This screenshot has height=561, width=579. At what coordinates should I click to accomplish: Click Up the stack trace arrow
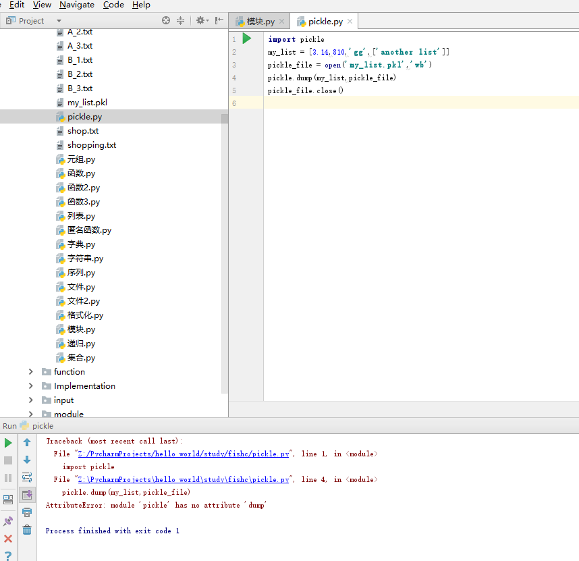26,442
